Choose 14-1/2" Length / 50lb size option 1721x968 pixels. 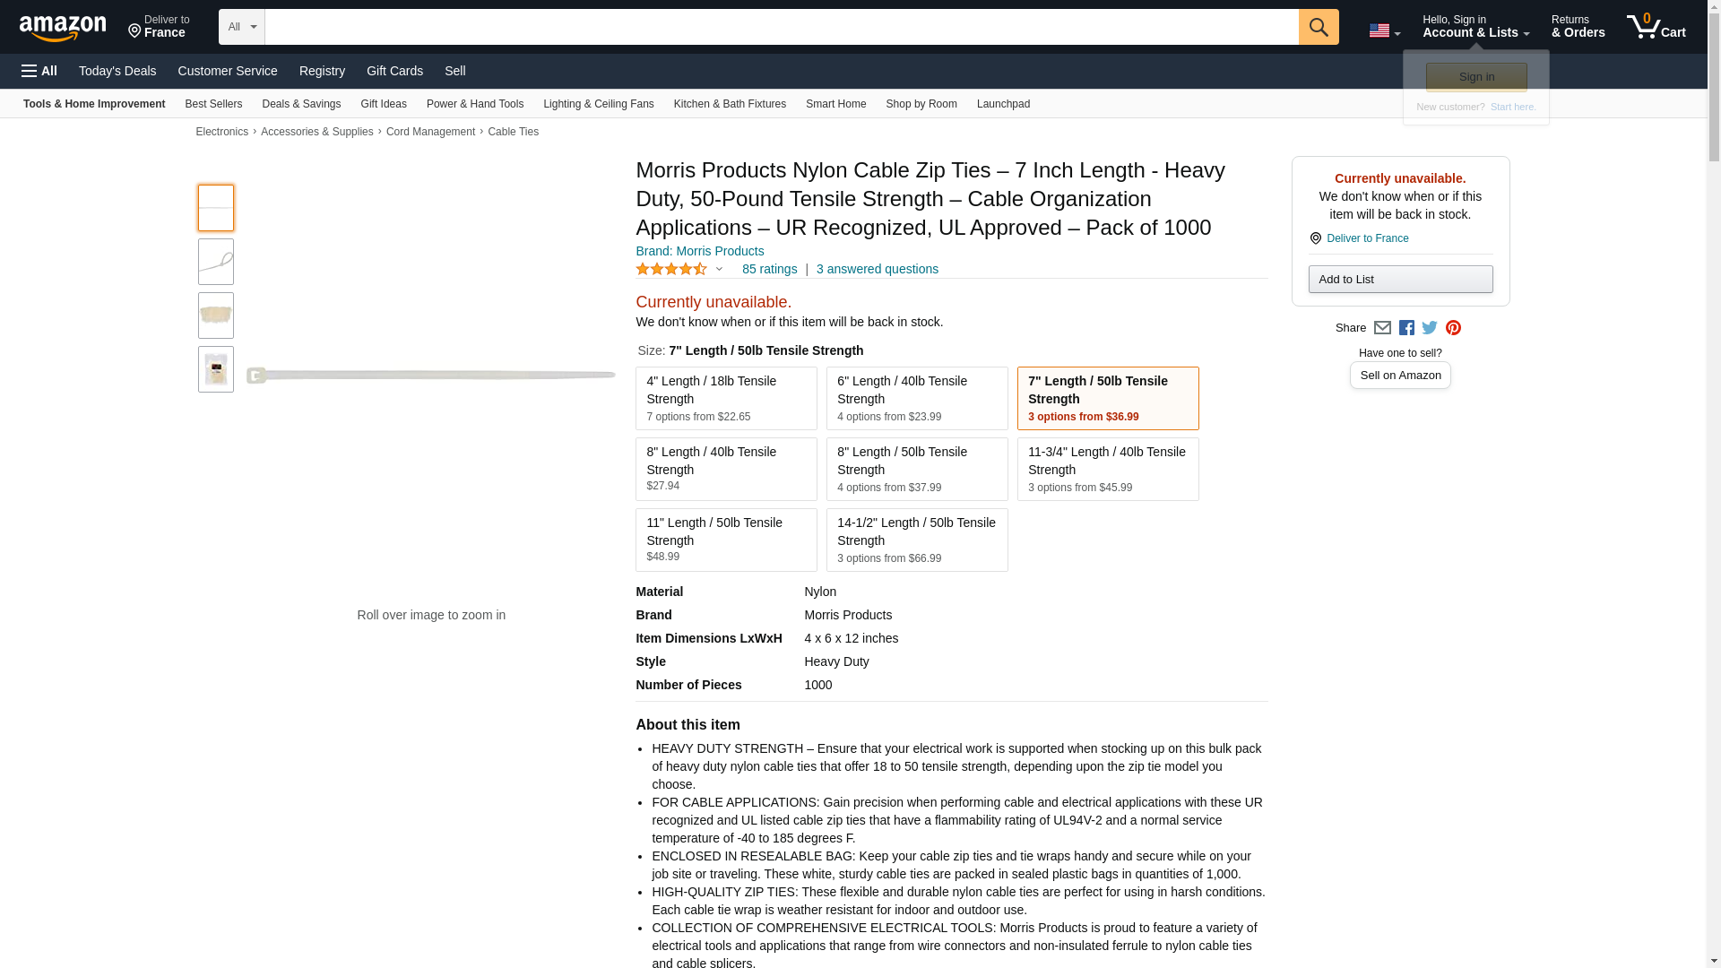tap(916, 540)
